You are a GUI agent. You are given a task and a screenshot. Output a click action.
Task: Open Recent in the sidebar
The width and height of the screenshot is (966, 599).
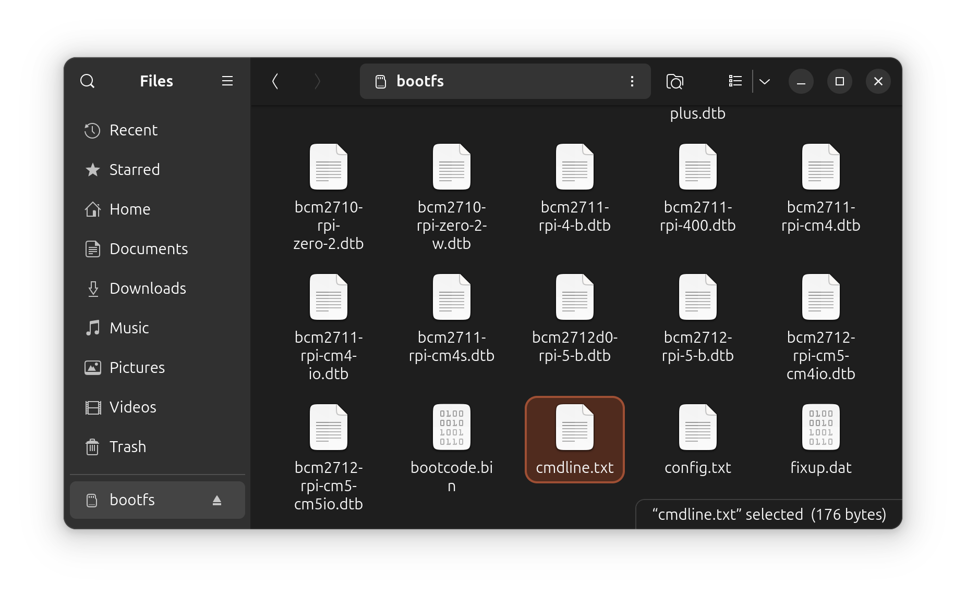133,130
